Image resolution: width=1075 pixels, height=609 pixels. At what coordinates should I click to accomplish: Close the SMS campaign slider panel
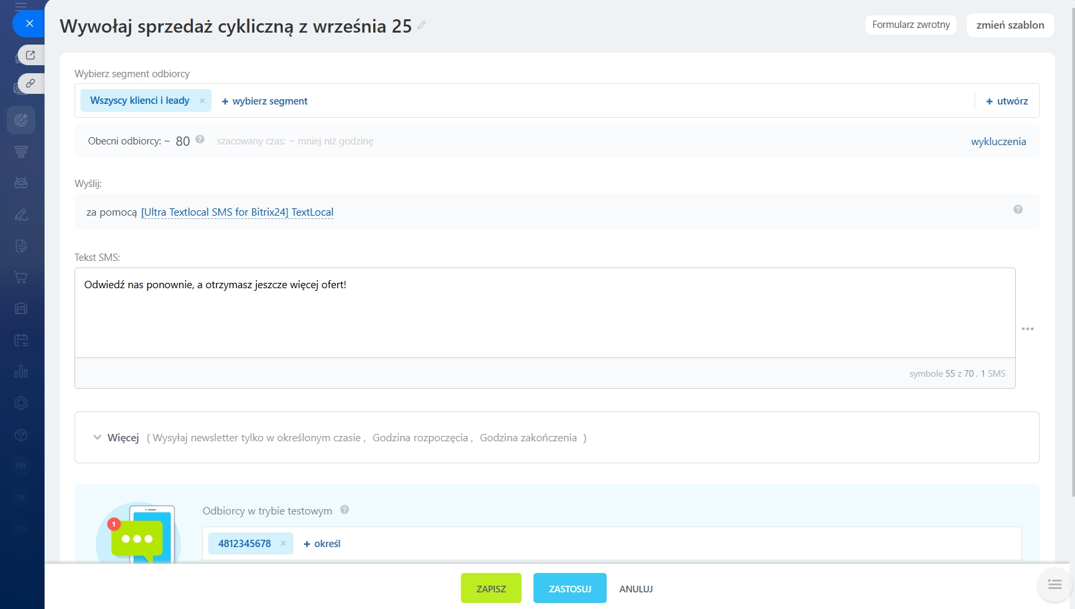click(x=29, y=23)
